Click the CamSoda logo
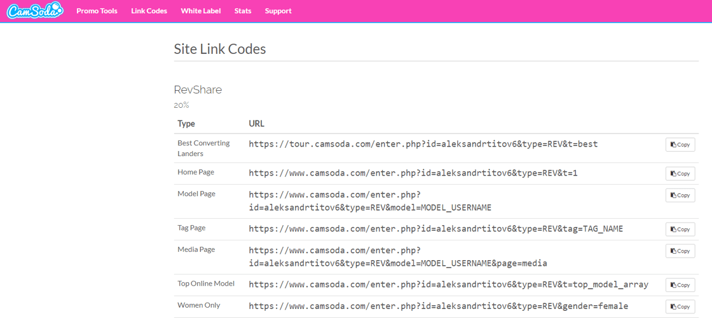 pyautogui.click(x=35, y=11)
